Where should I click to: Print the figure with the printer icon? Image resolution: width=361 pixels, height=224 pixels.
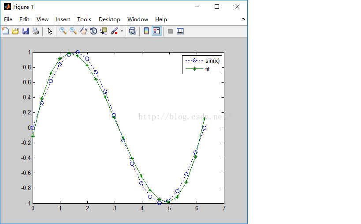pyautogui.click(x=36, y=31)
